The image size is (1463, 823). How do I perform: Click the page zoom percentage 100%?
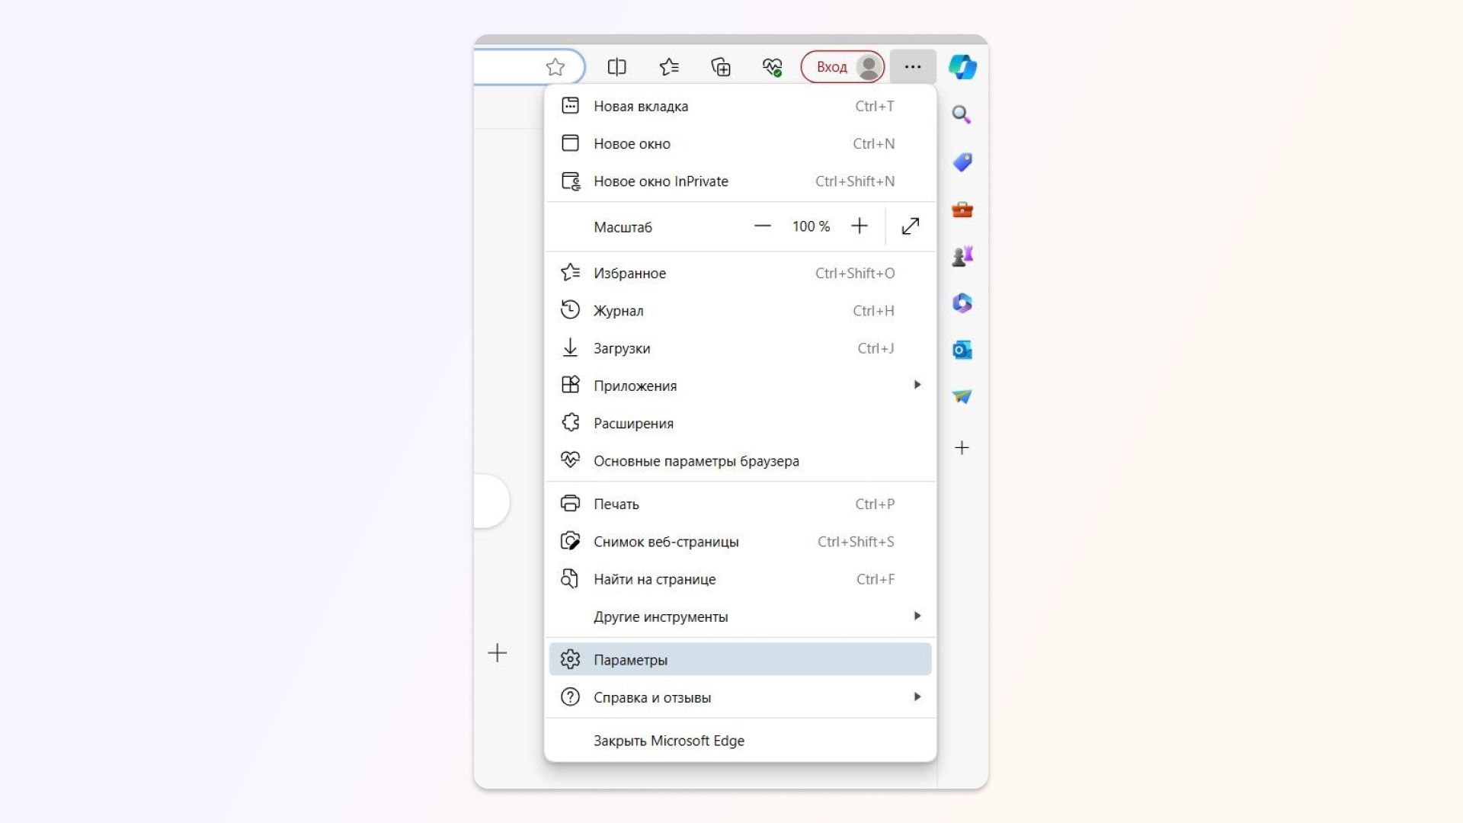[x=811, y=226]
